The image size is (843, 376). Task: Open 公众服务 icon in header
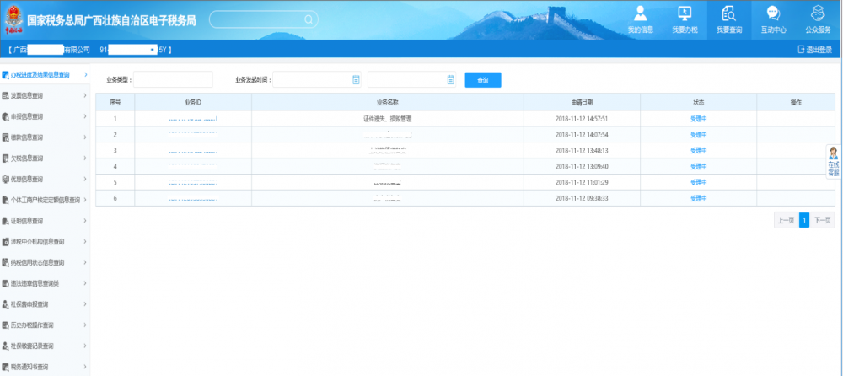818,13
